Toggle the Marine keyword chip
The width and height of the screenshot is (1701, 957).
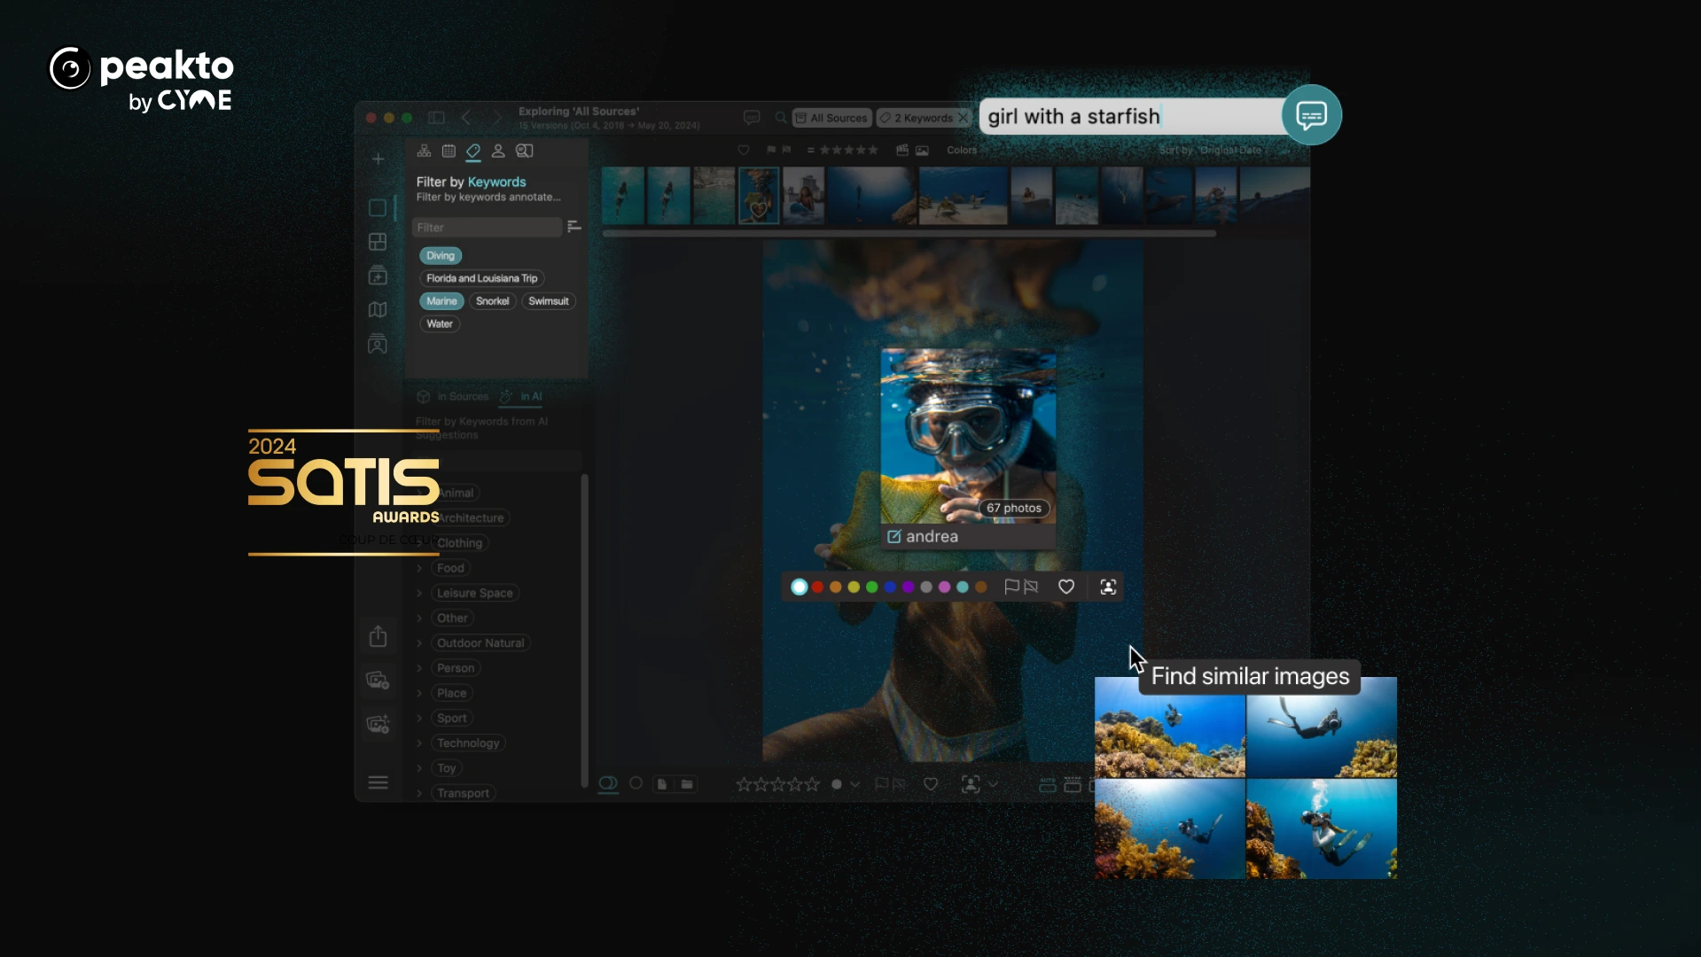point(441,301)
